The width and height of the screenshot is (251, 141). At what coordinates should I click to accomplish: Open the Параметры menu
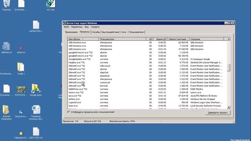click(77, 27)
